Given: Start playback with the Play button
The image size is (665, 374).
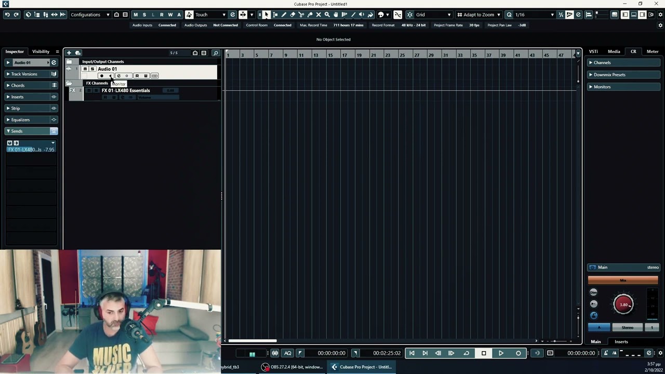Looking at the screenshot, I should [x=501, y=353].
